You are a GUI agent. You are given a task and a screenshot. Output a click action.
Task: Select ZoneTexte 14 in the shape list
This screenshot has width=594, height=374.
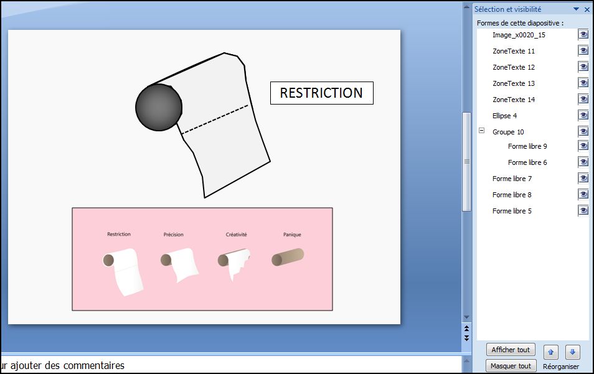[513, 100]
